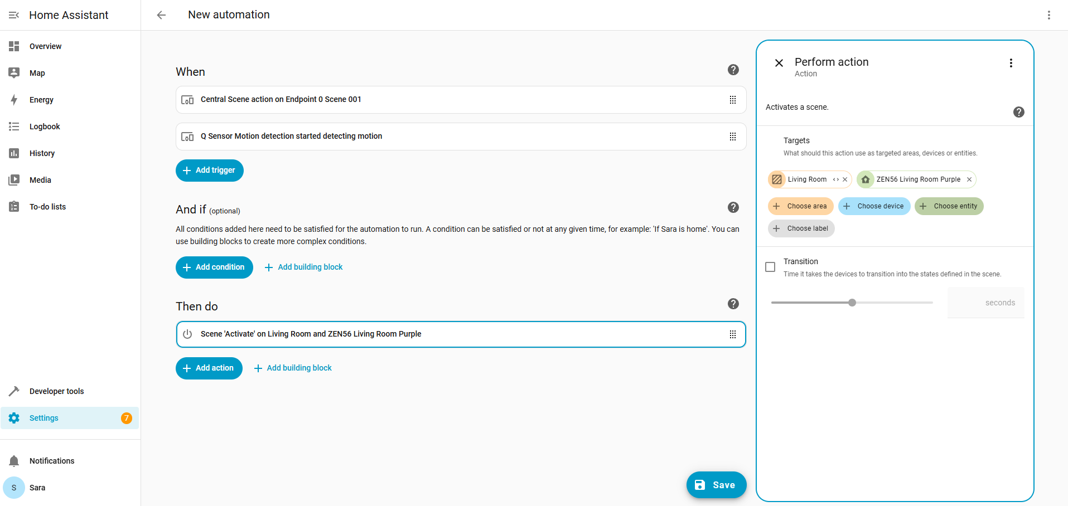Open help icon beside Activates a scene
The height and width of the screenshot is (506, 1068).
(1018, 112)
